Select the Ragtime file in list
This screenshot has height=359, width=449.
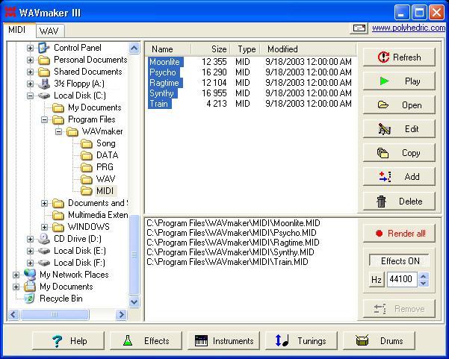coord(164,84)
